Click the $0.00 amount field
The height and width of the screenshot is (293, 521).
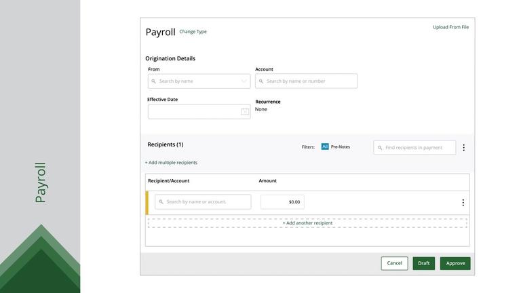pos(282,202)
